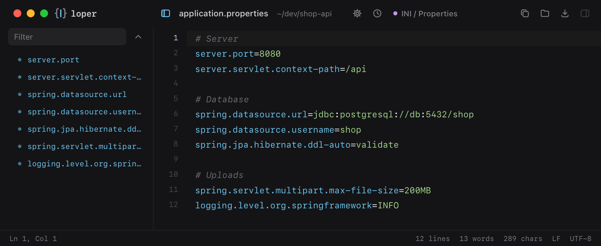Screen dimensions: 601x246
Task: Click the loper app name text
Action: tap(84, 14)
